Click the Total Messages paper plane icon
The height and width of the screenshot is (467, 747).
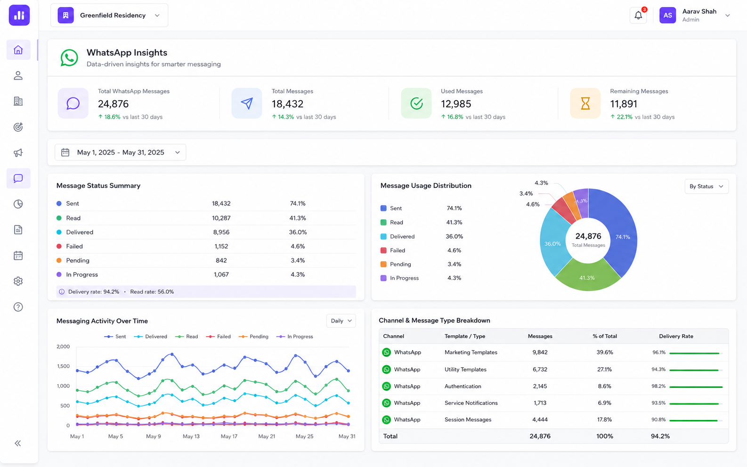click(x=247, y=103)
